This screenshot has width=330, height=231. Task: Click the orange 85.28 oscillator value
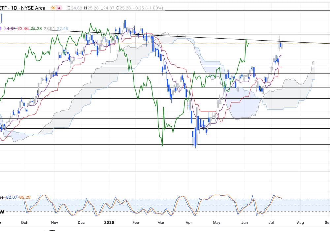[25, 197]
